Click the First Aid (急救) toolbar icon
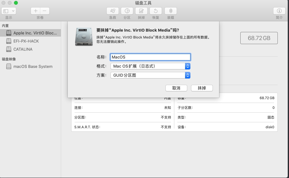The height and width of the screenshot is (178, 289). coord(113,11)
